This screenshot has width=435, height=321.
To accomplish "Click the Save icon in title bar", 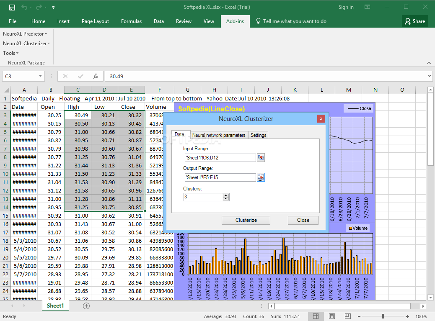I will pos(12,8).
